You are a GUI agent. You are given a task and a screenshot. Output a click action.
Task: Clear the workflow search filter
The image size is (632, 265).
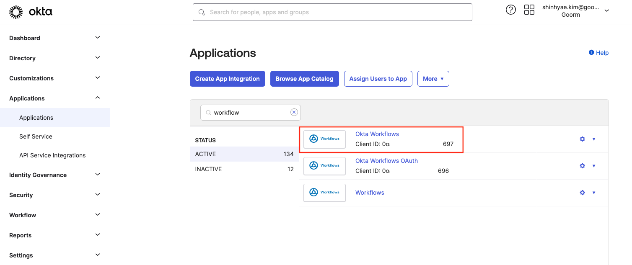pyautogui.click(x=294, y=112)
